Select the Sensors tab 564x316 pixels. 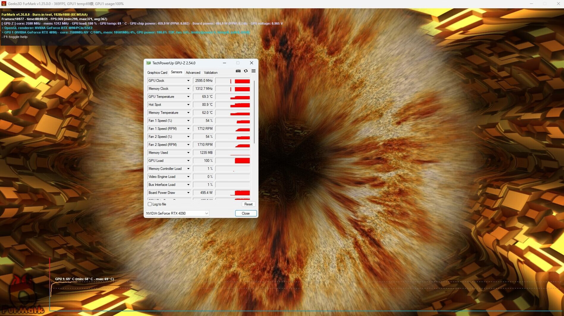coord(177,72)
